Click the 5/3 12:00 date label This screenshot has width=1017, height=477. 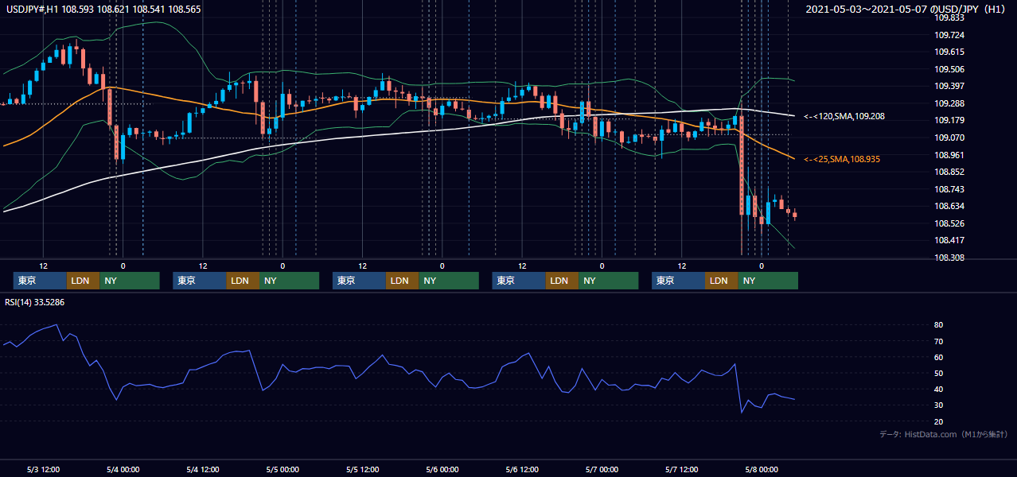pos(43,469)
